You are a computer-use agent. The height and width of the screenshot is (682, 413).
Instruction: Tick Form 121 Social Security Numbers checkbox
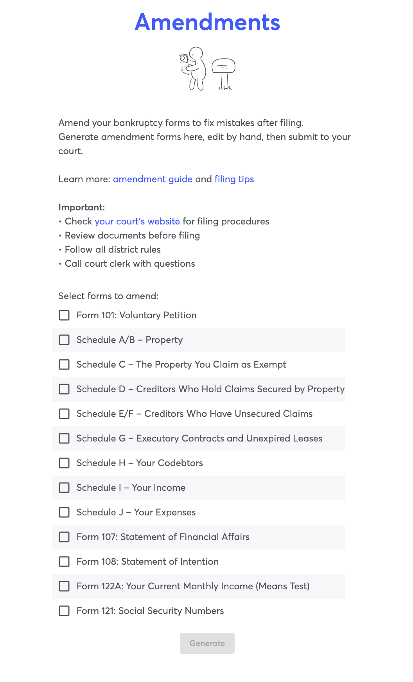click(x=64, y=611)
